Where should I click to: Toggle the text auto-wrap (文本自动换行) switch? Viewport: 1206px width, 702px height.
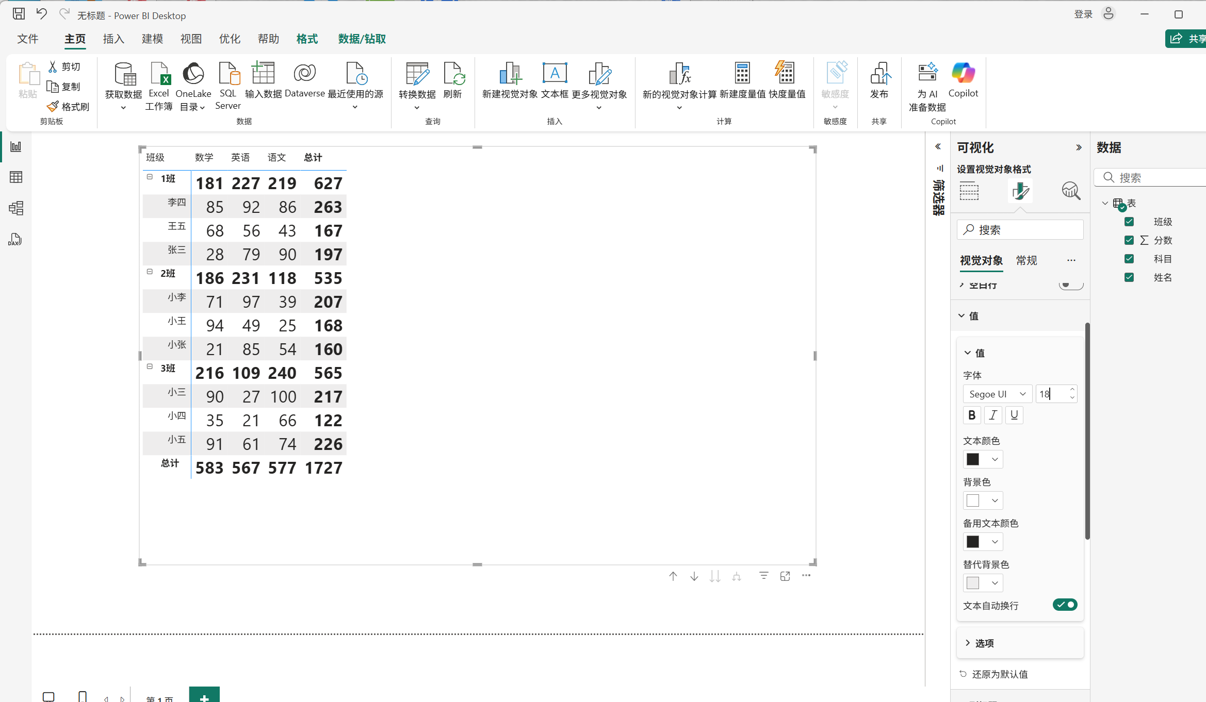point(1065,605)
